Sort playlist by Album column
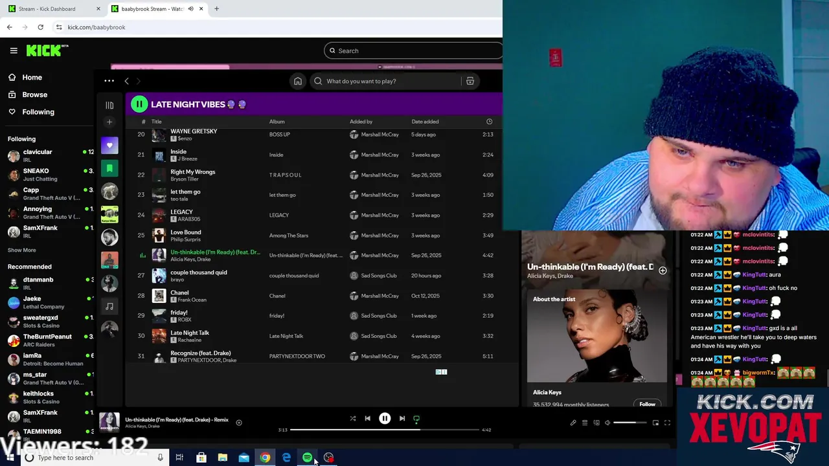This screenshot has width=829, height=466. (277, 122)
